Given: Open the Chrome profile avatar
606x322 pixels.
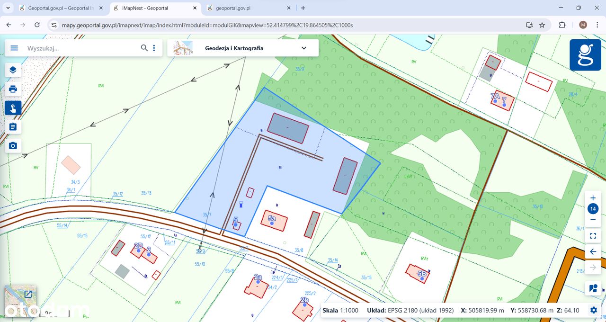Looking at the screenshot, I should coord(583,25).
